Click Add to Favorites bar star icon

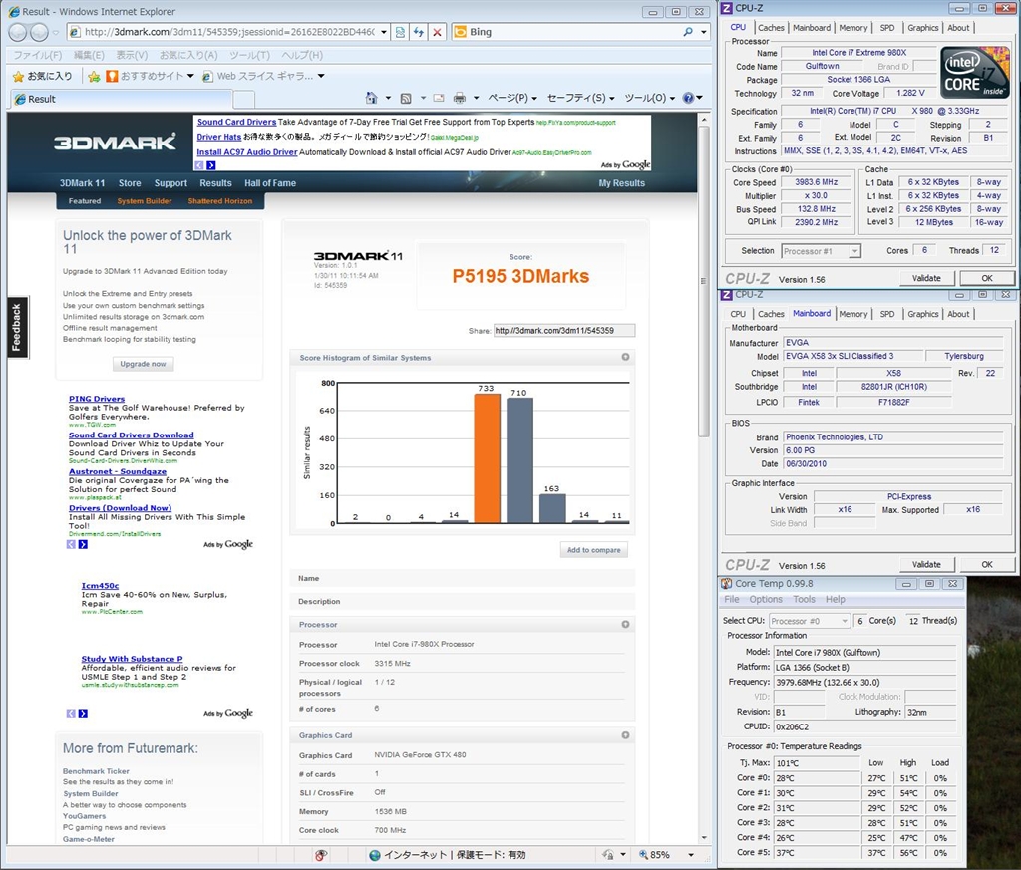94,76
